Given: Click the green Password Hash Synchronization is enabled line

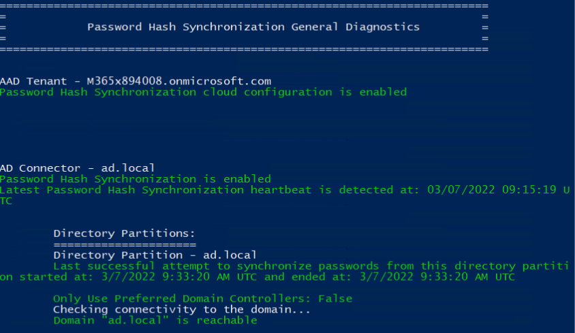Looking at the screenshot, I should pyautogui.click(x=135, y=179).
